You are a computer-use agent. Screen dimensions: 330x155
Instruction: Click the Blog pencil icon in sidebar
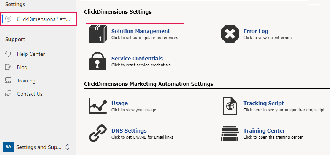coord(8,67)
